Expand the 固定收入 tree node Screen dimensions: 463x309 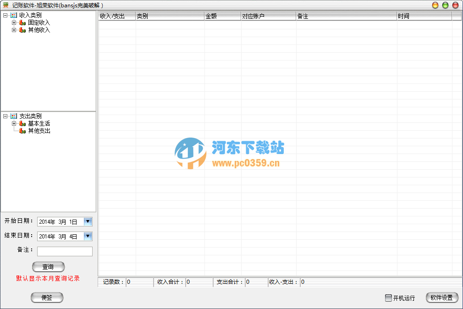click(14, 22)
